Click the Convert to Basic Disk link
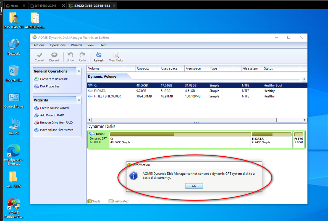The image size is (328, 221). pyautogui.click(x=54, y=79)
